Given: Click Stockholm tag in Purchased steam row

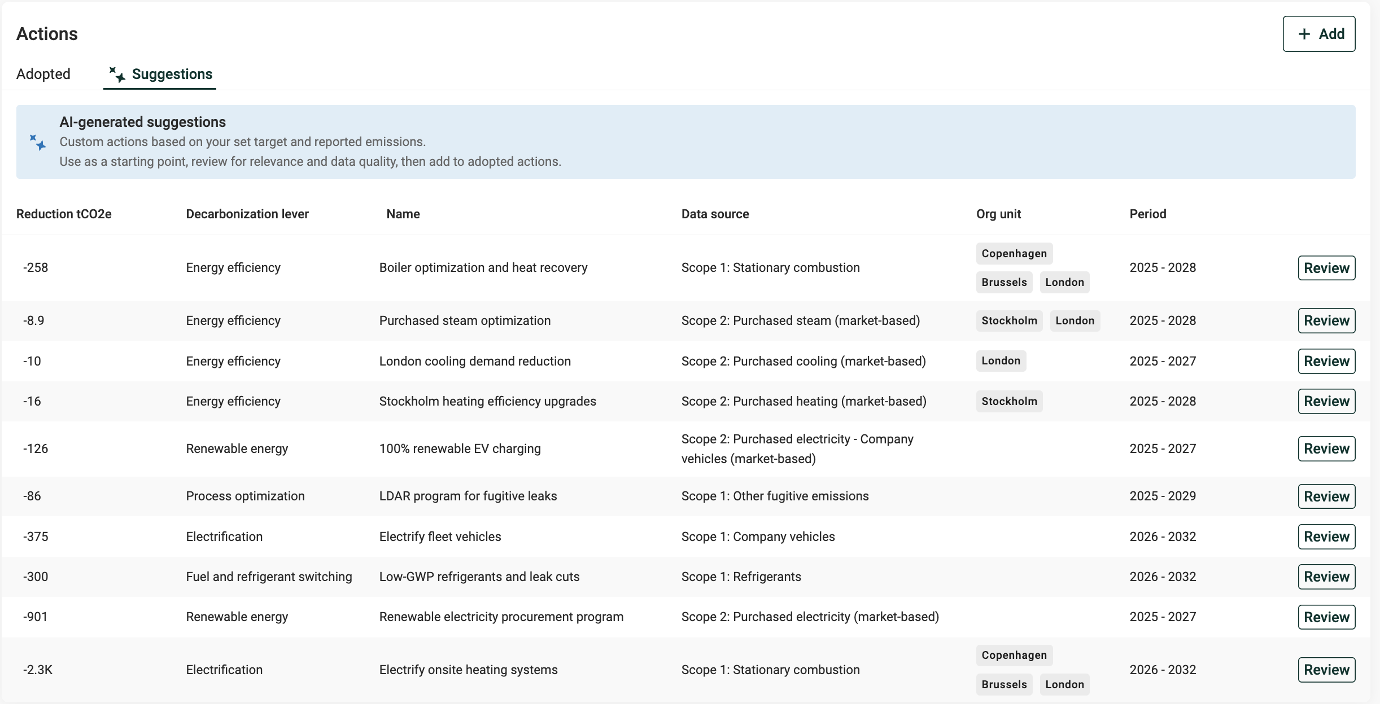Looking at the screenshot, I should [x=1008, y=320].
